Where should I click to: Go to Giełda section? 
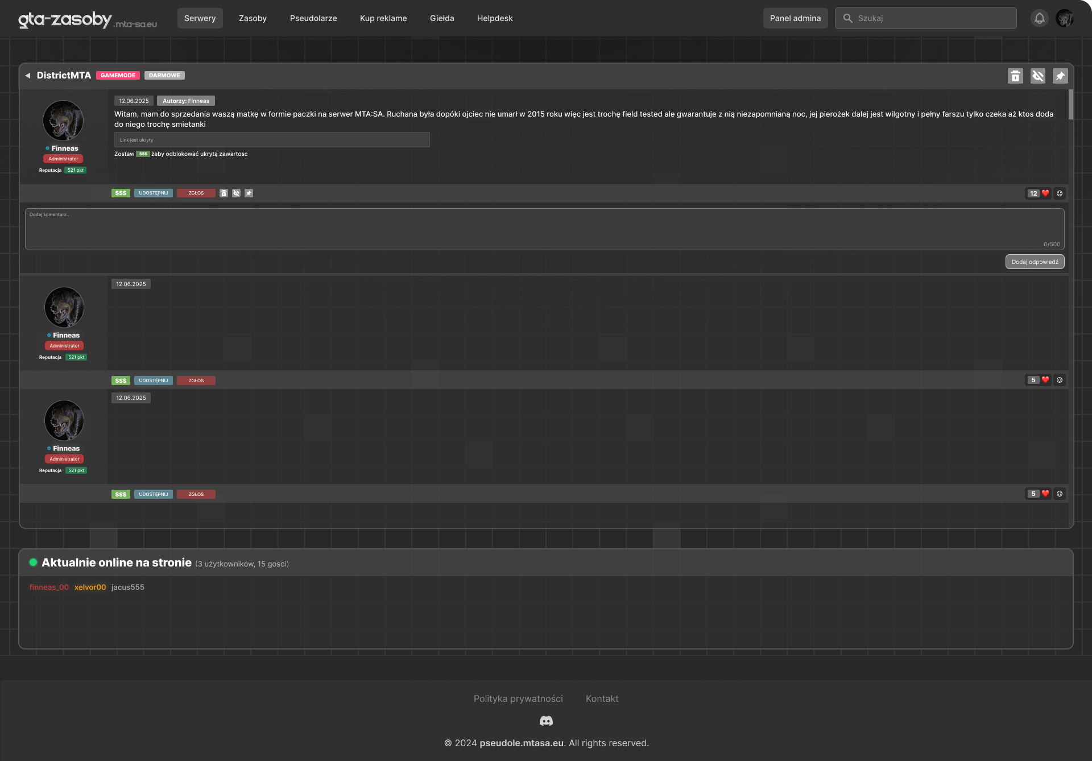coord(442,18)
